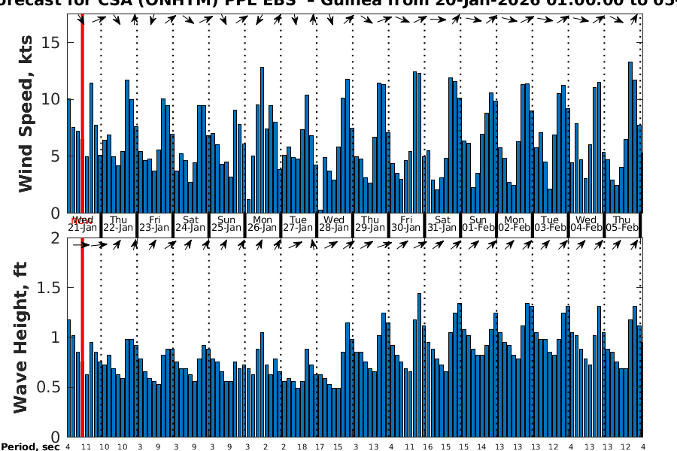Click the 1.5 tick on wave height axis
The image size is (677, 451).
tap(51, 288)
